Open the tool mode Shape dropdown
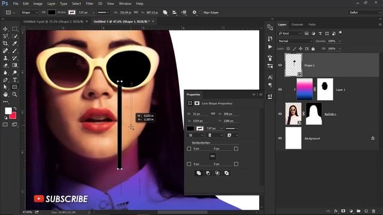The image size is (383, 215). (29, 13)
